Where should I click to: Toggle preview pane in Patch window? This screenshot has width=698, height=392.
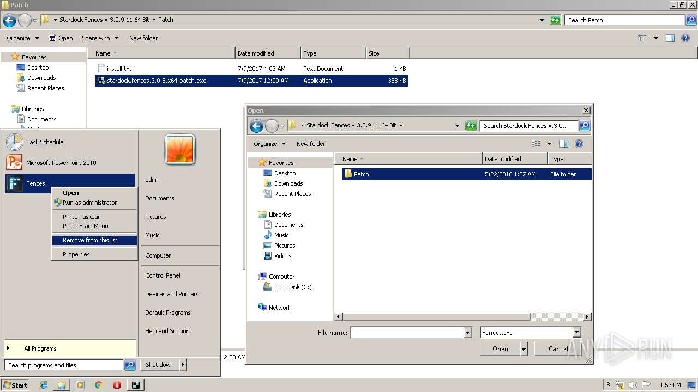[670, 38]
